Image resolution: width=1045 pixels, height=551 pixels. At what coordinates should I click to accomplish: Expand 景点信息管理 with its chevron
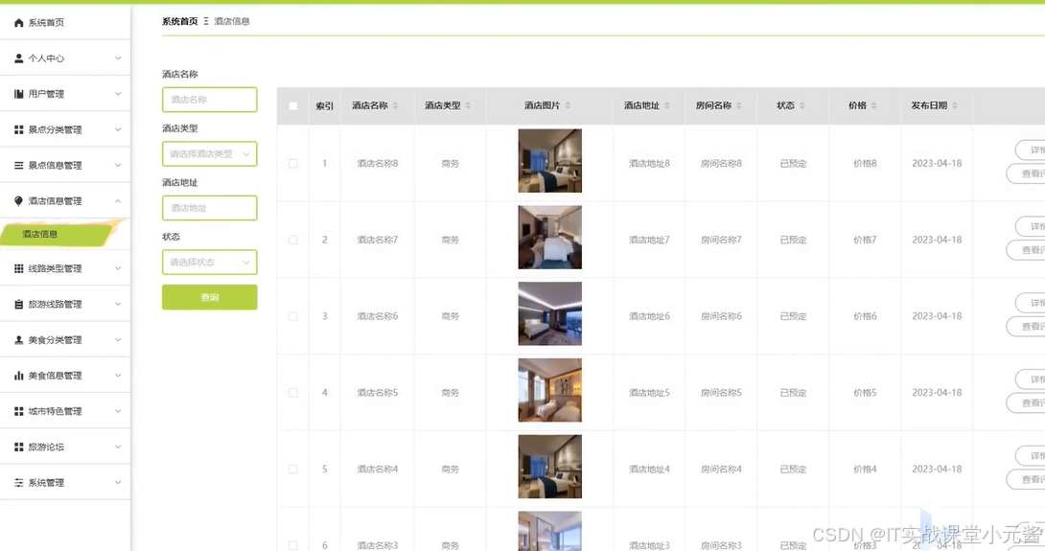click(x=118, y=165)
